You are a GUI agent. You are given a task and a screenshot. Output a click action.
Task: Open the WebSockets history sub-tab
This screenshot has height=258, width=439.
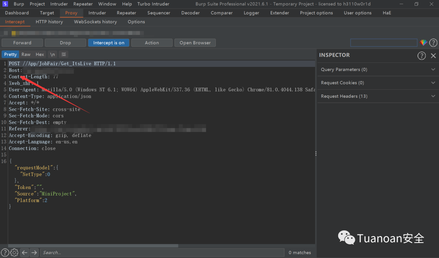click(x=95, y=22)
